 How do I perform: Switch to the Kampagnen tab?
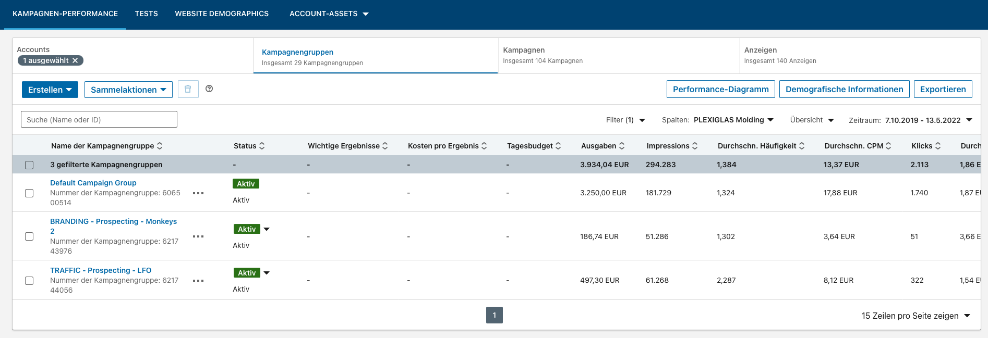[619, 56]
